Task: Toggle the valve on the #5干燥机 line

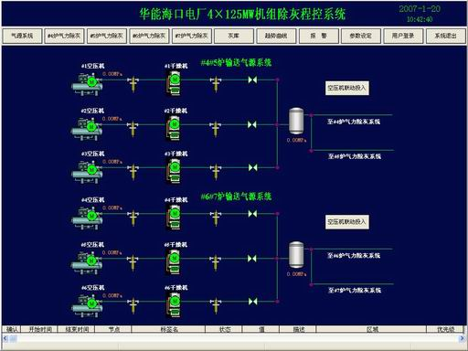Action: click(x=252, y=259)
